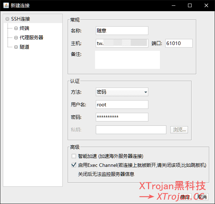
Task: Toggle the 隧道 node expander
Action: pos(16,47)
